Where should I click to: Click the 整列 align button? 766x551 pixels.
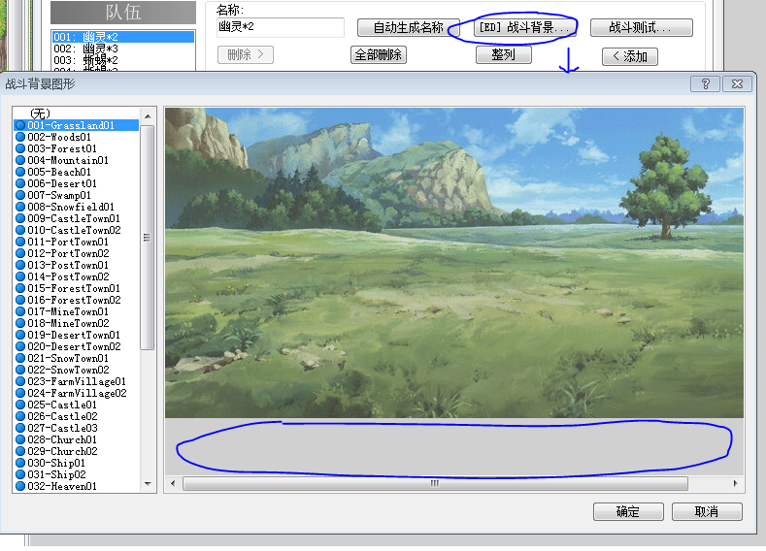coord(504,54)
